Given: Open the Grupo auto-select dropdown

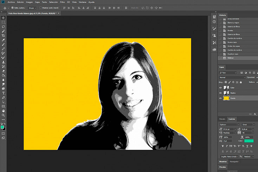Looking at the screenshot, I should click(32, 8).
